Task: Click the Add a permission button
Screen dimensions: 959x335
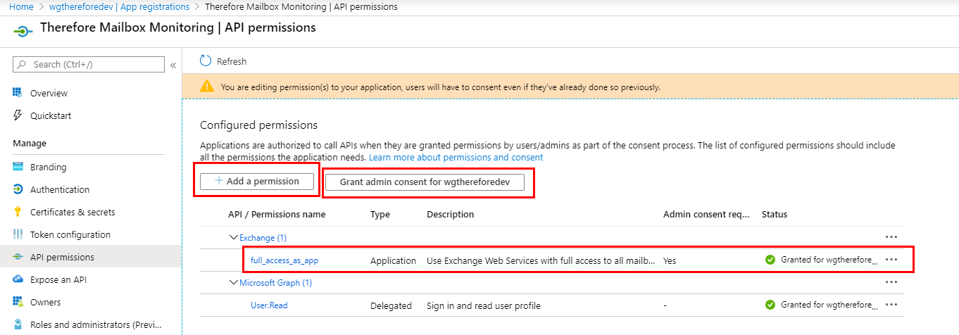Action: tap(257, 182)
